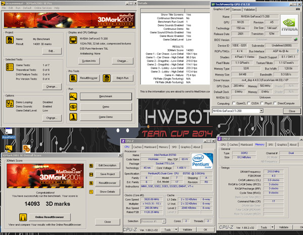This screenshot has height=235, width=303.
Task: Toggle the OpenCL checkbox in GPU-Z
Action: (x=234, y=103)
